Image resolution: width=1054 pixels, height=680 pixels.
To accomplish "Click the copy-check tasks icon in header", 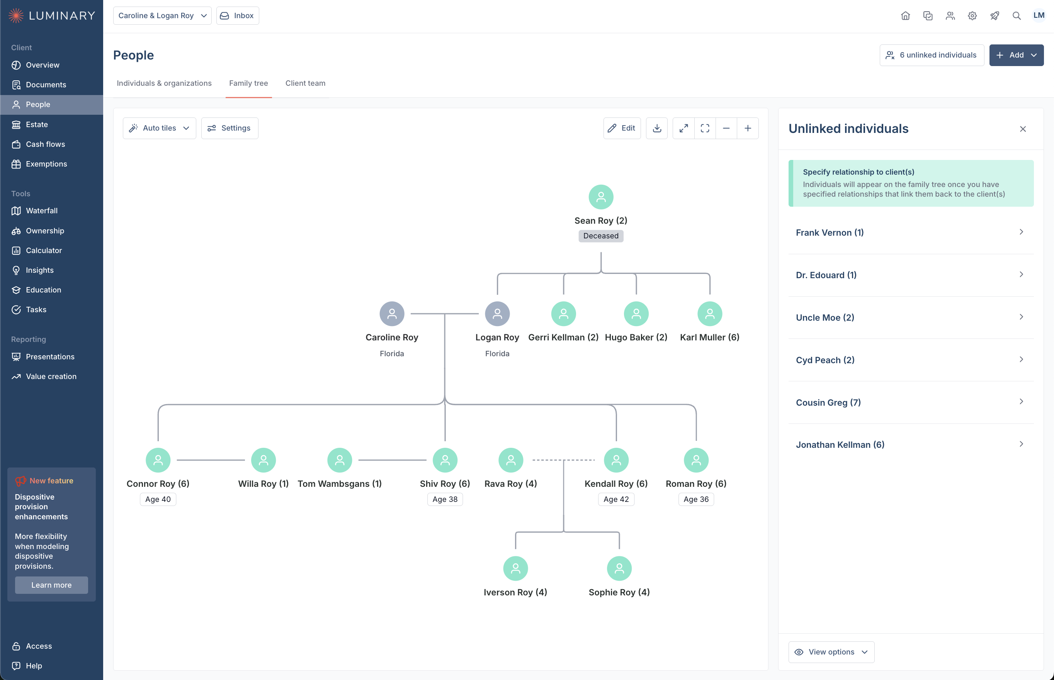I will tap(928, 16).
